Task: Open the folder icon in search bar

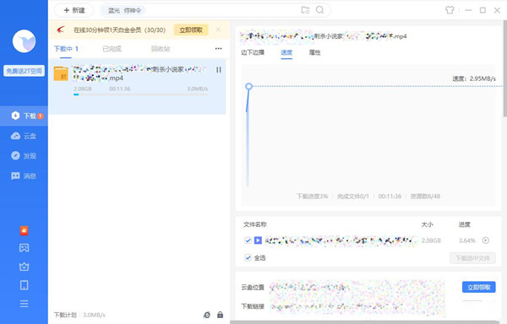Action: point(305,10)
